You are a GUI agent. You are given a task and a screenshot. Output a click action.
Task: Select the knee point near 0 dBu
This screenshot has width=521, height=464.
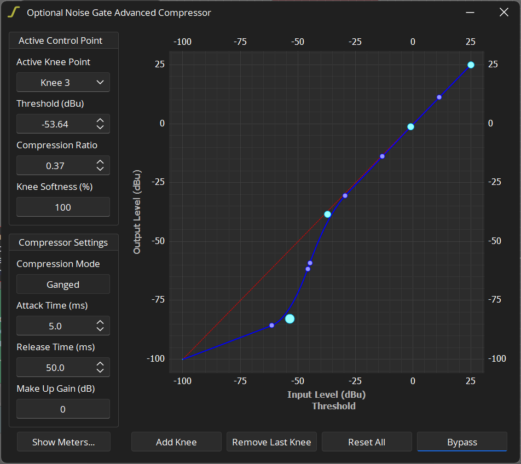point(410,126)
